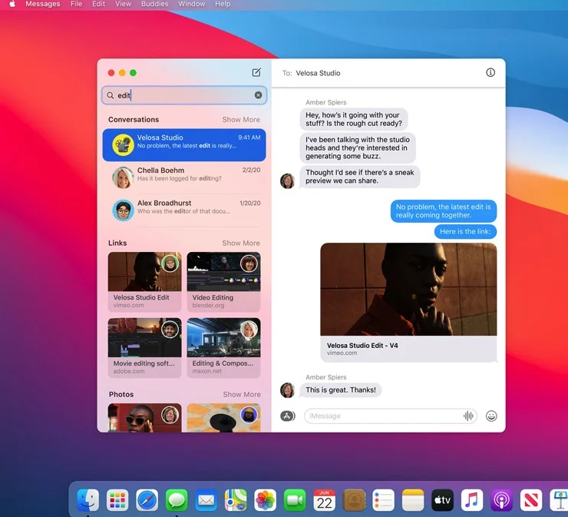Image resolution: width=568 pixels, height=517 pixels.
Task: Click the 'Hey, how's it going' message bubble
Action: pos(354,119)
